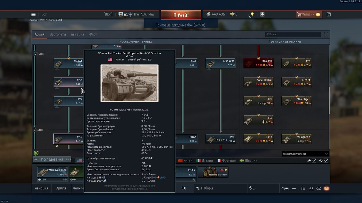Toggle the auto-repair checkbox beside wrench
Viewport: 362px width, 203px height.
[314, 160]
